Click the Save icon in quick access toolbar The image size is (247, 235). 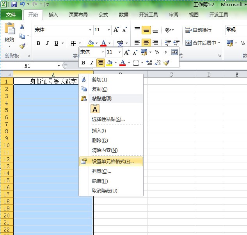pos(14,4)
